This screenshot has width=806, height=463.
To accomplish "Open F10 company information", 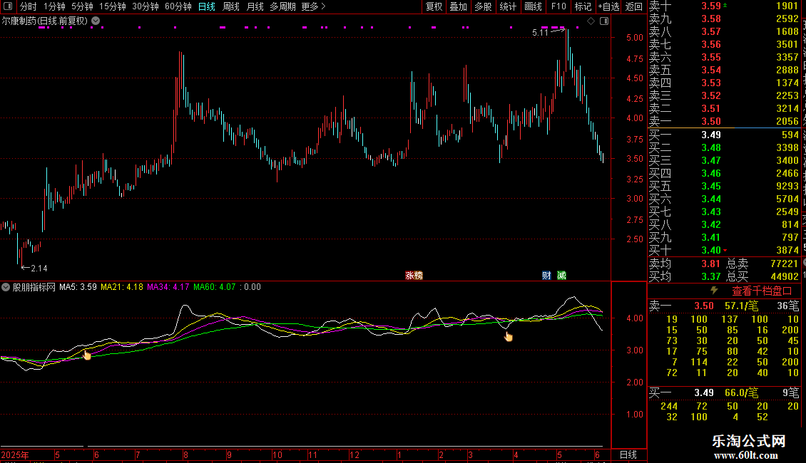I will click(x=558, y=6).
